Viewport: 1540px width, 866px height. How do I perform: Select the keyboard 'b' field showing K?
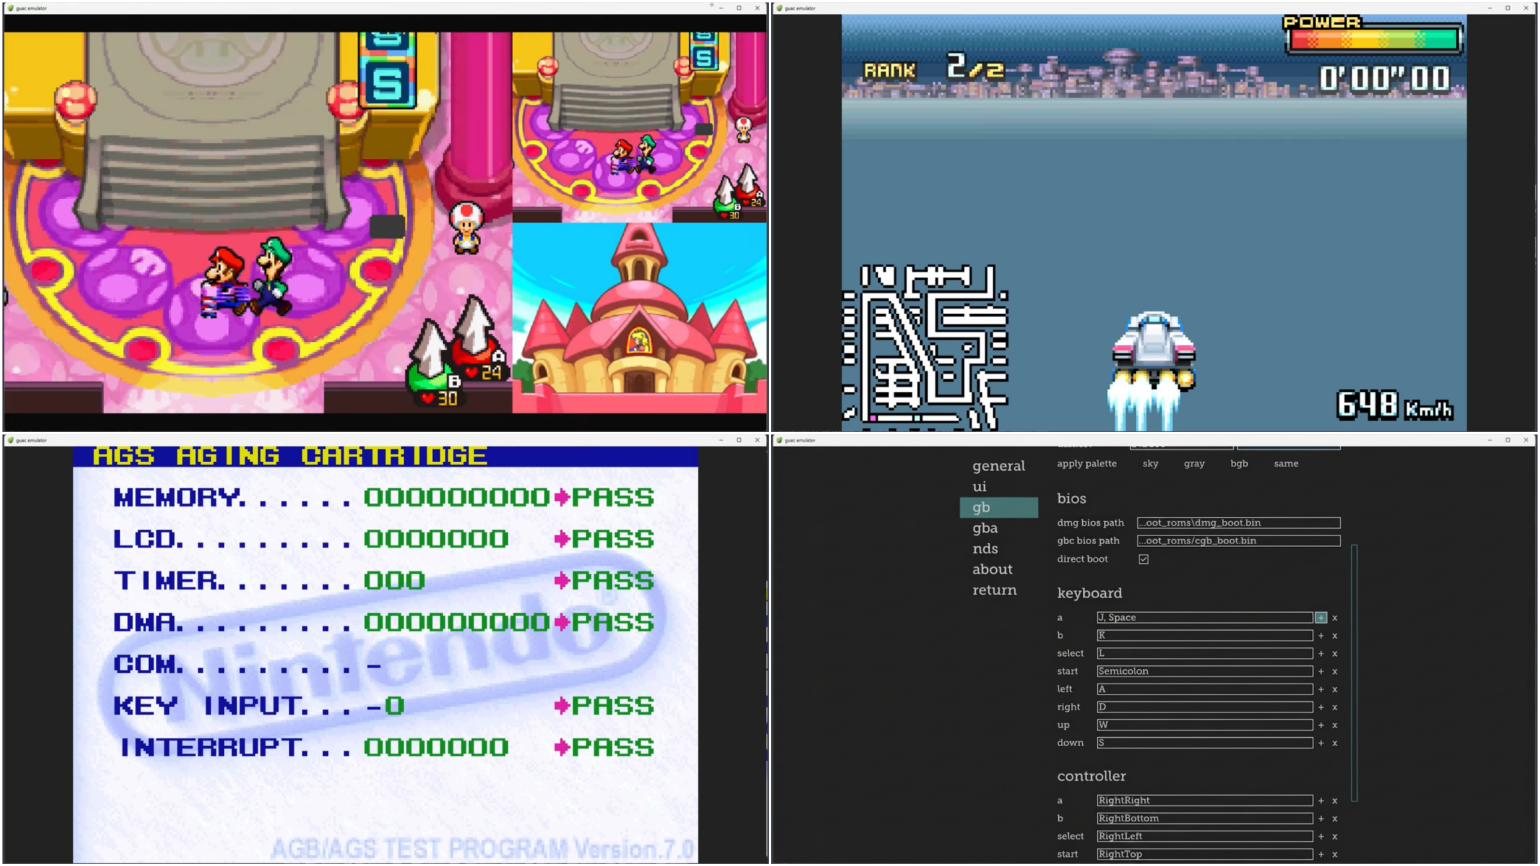tap(1204, 636)
